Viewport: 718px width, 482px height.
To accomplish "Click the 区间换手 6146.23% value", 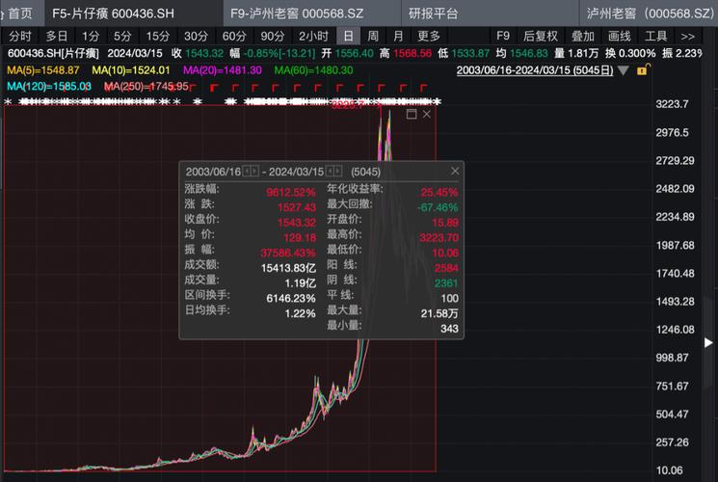I will pyautogui.click(x=291, y=298).
